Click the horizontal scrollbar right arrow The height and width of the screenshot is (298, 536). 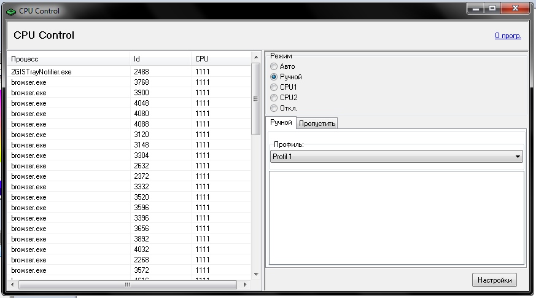pos(245,285)
